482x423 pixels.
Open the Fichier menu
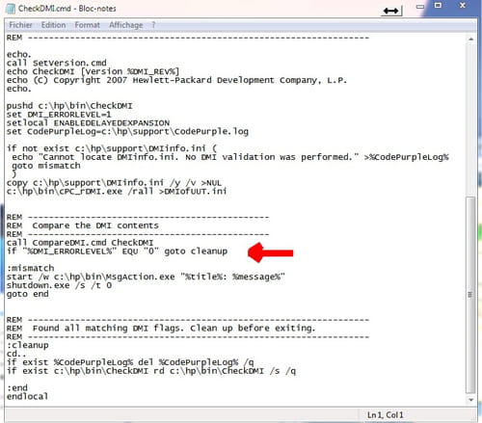click(x=20, y=25)
